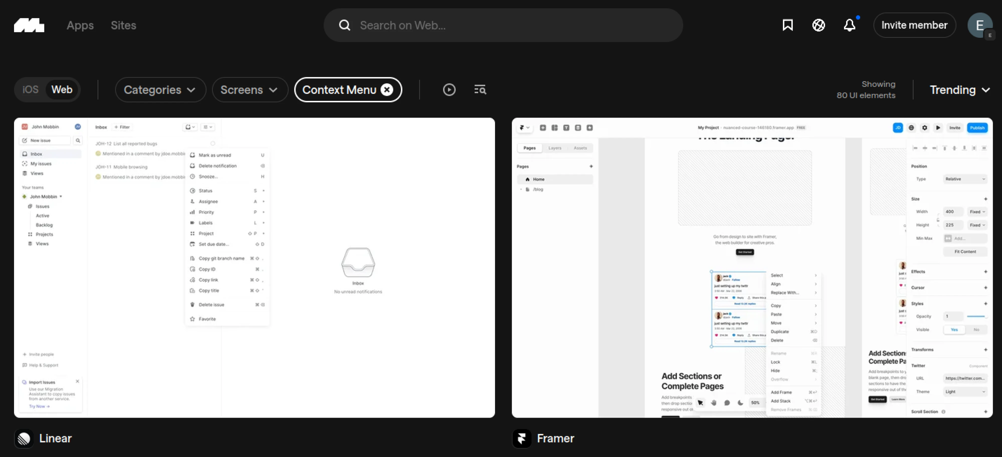Viewport: 1002px width, 457px height.
Task: Switch platform to iOS
Action: (30, 90)
